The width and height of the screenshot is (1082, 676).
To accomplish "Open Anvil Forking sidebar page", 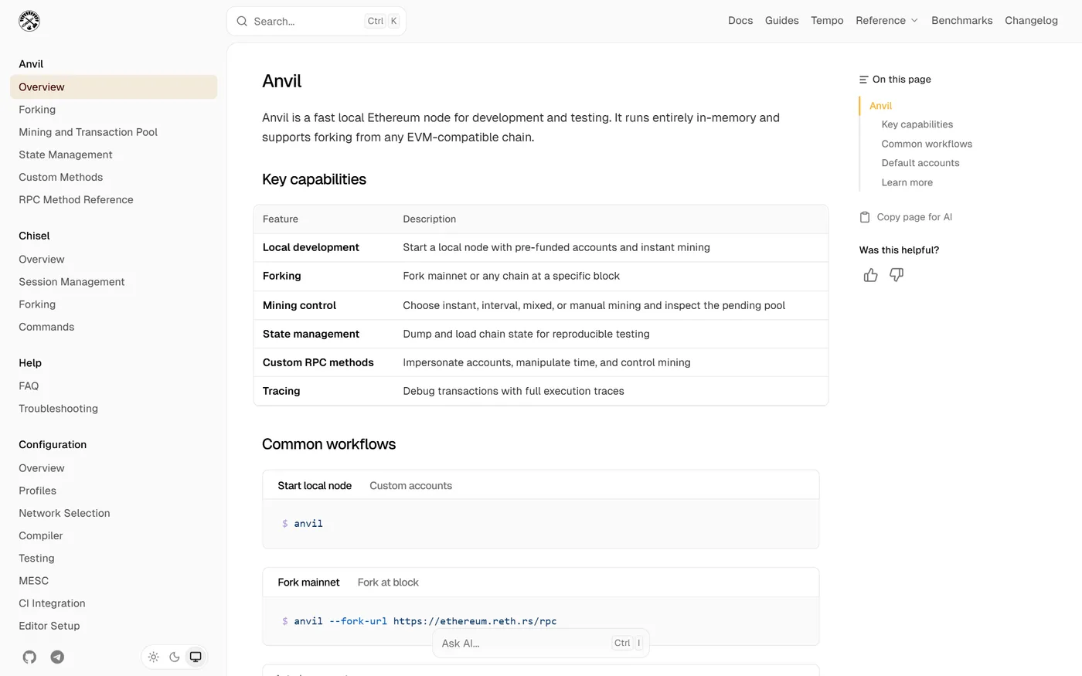I will (114, 110).
